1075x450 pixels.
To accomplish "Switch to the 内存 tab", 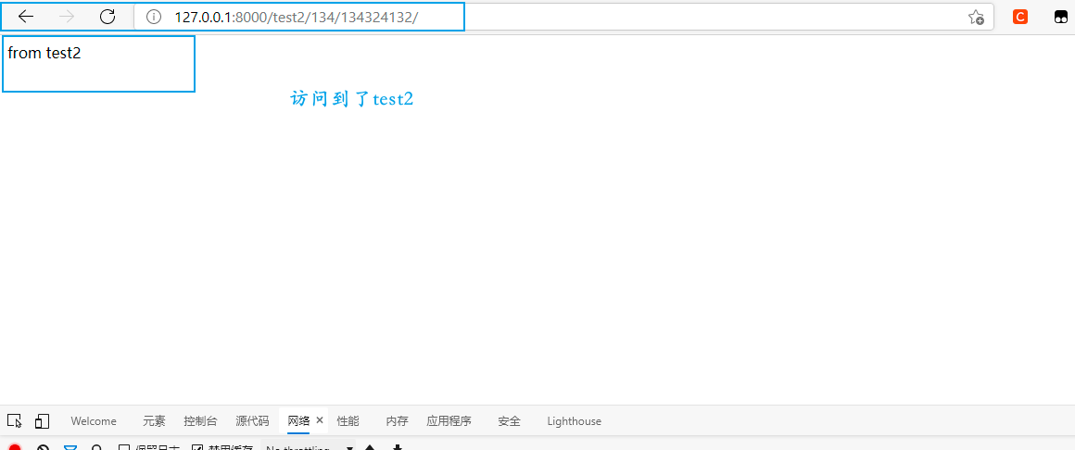I will [397, 421].
